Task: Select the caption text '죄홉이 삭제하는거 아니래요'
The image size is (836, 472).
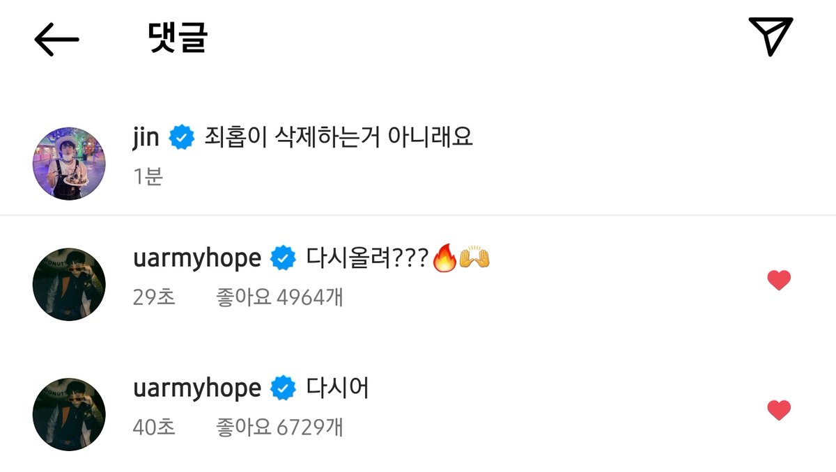Action: pyautogui.click(x=339, y=137)
